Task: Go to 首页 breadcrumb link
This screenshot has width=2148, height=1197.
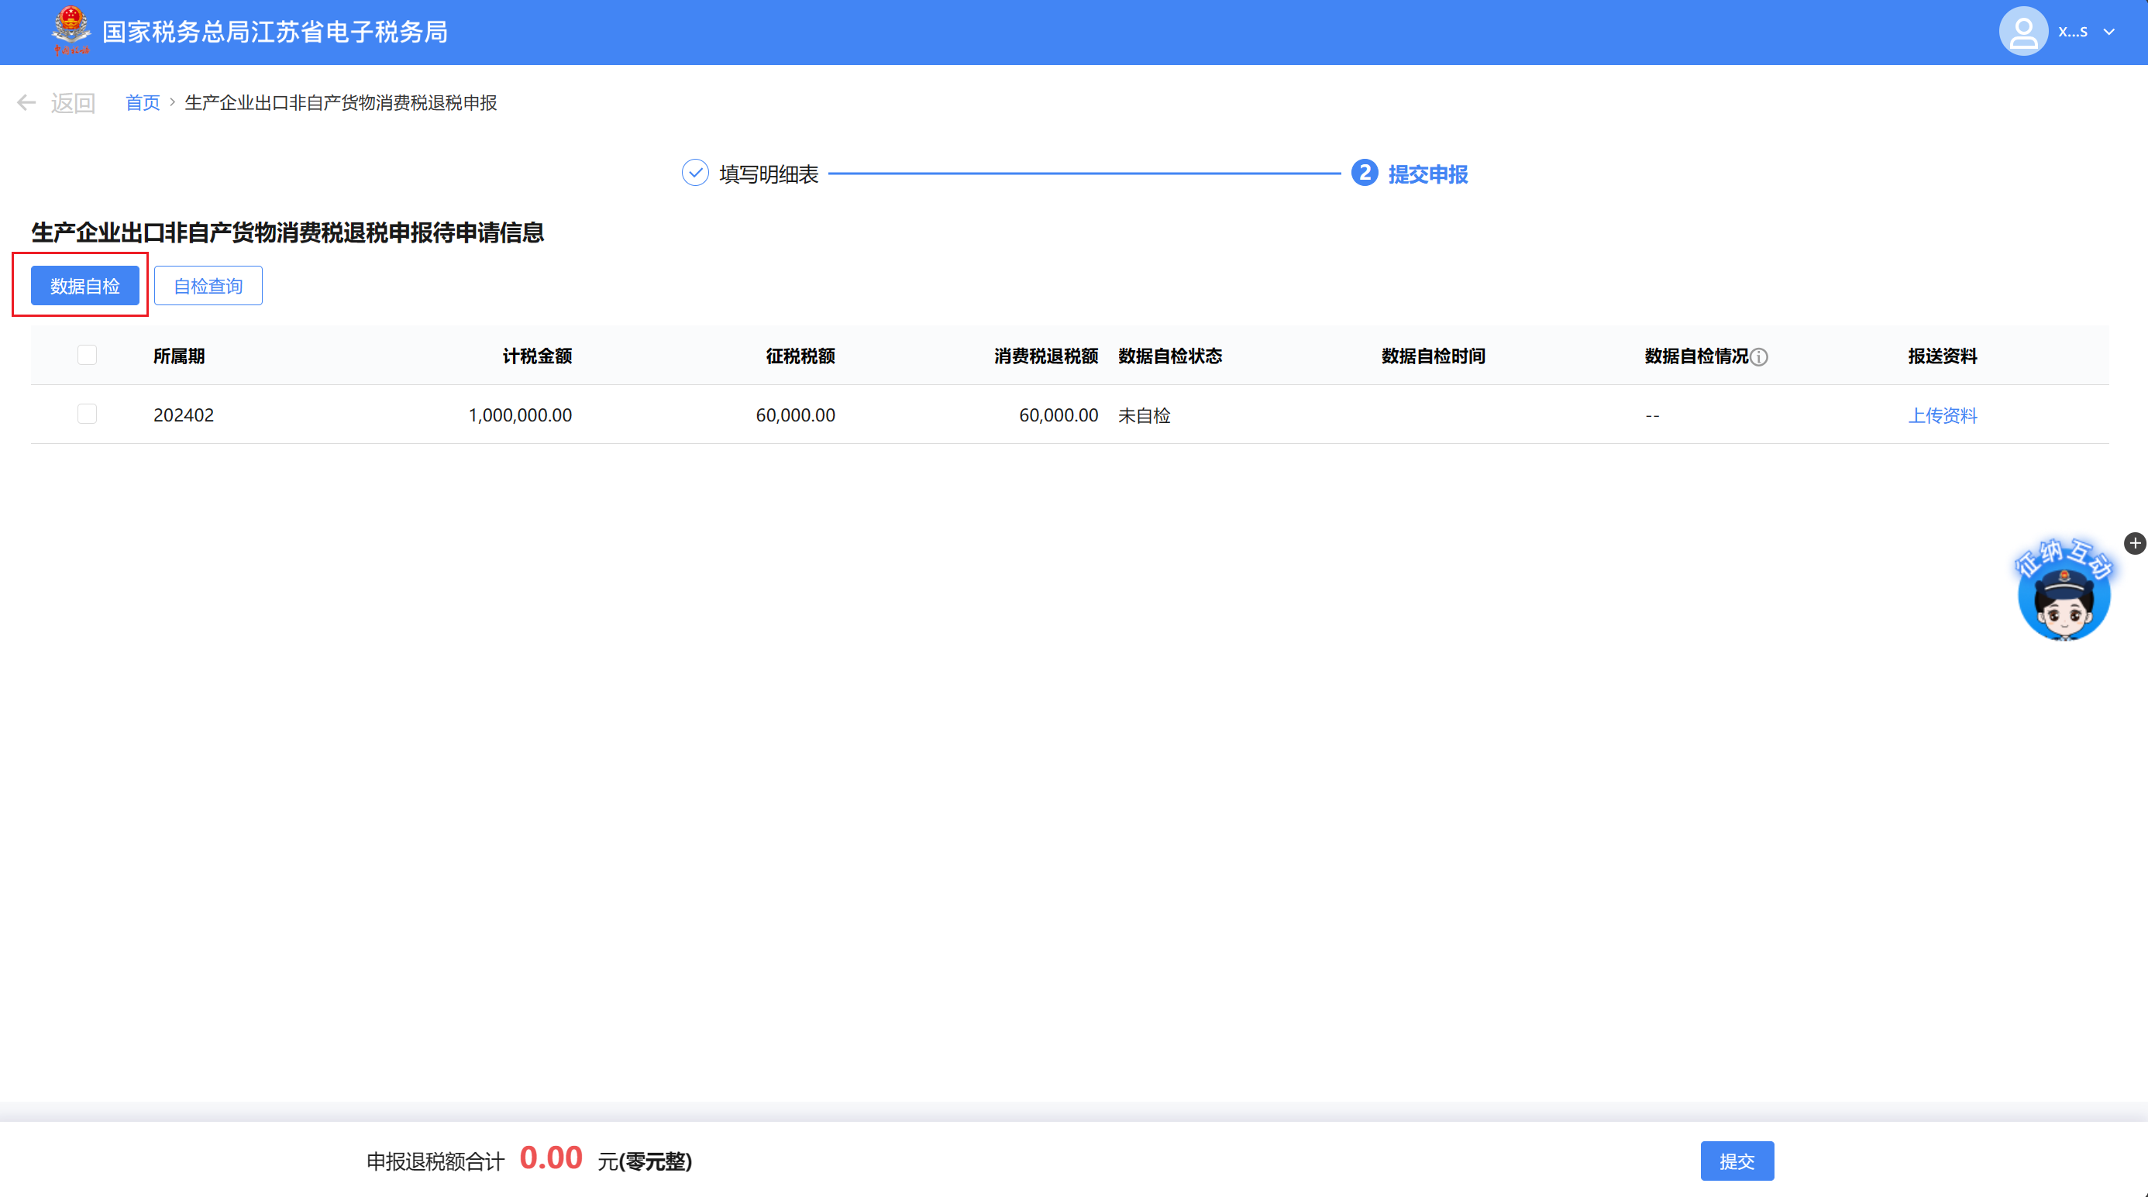Action: (x=143, y=102)
